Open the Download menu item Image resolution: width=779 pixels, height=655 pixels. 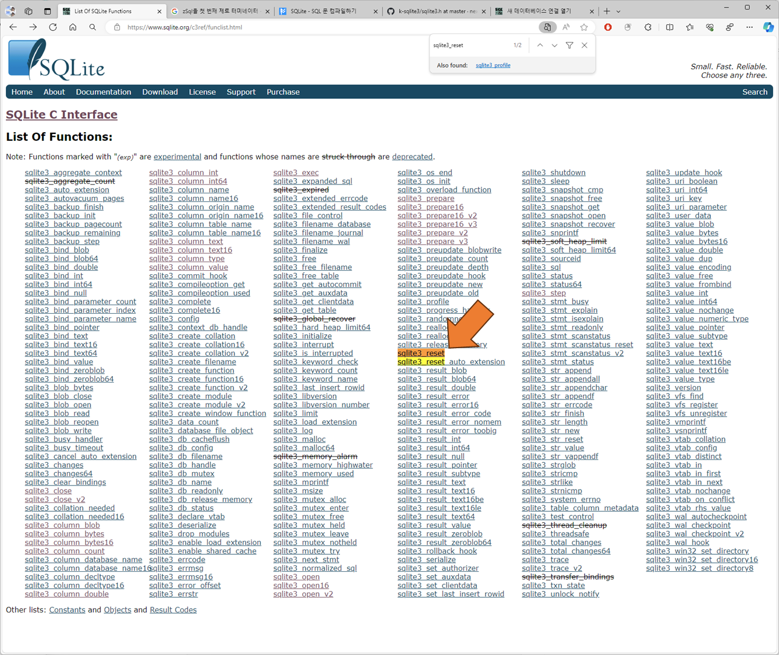point(160,92)
